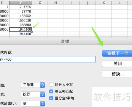Click the blue stepper arrows of 按行 dropdown

click(x=43, y=94)
